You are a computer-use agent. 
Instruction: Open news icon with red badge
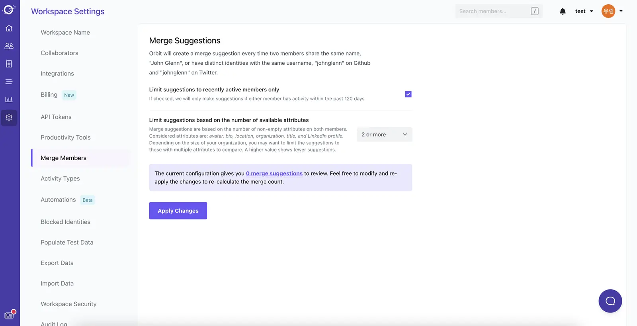point(9,315)
